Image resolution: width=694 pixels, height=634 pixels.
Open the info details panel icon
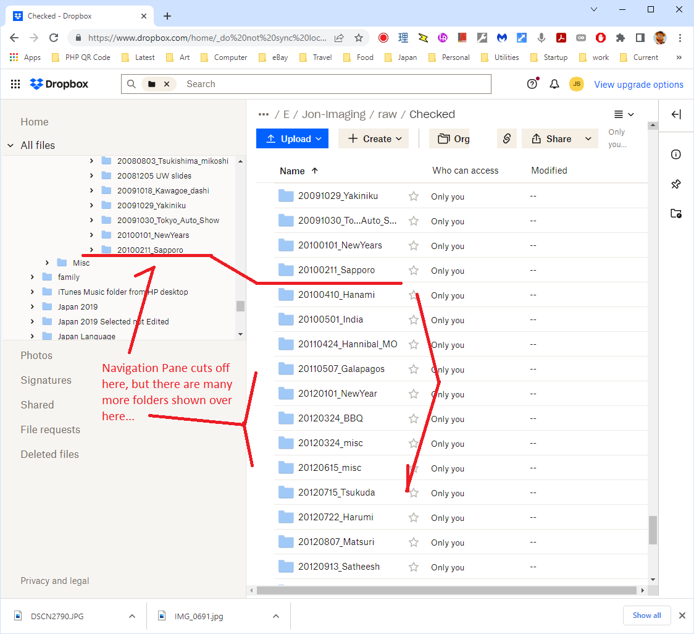tap(676, 154)
